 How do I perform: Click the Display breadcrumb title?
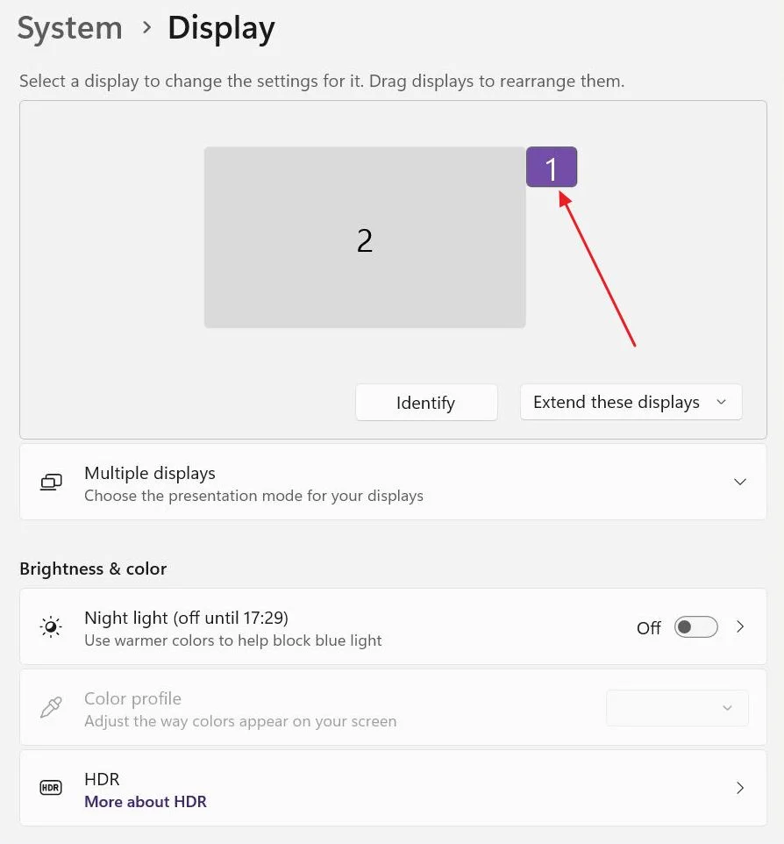pyautogui.click(x=221, y=29)
